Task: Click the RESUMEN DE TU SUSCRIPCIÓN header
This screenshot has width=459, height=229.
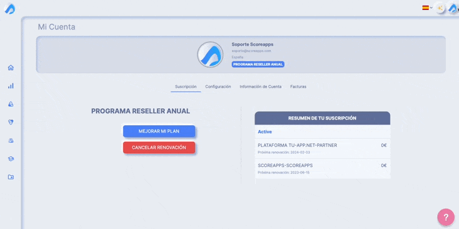Action: [x=322, y=118]
